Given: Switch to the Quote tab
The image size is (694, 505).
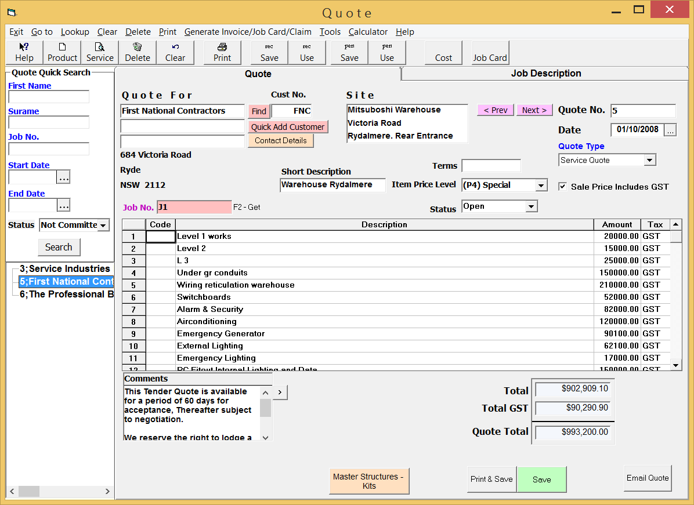Looking at the screenshot, I should [x=258, y=74].
